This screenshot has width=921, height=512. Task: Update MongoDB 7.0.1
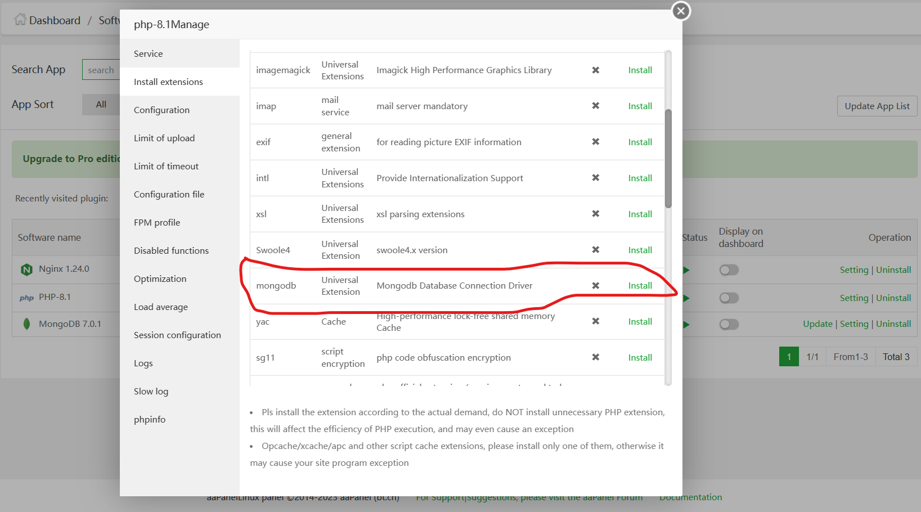pos(817,324)
